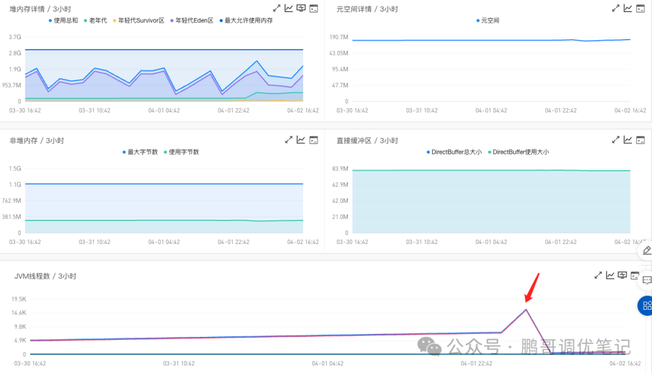652x373 pixels.
Task: Open terminal icon in heap memory panel
Action: click(313, 8)
